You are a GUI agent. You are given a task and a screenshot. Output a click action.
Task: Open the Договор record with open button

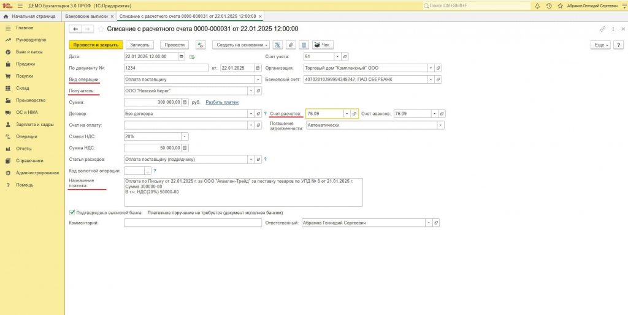click(x=258, y=114)
